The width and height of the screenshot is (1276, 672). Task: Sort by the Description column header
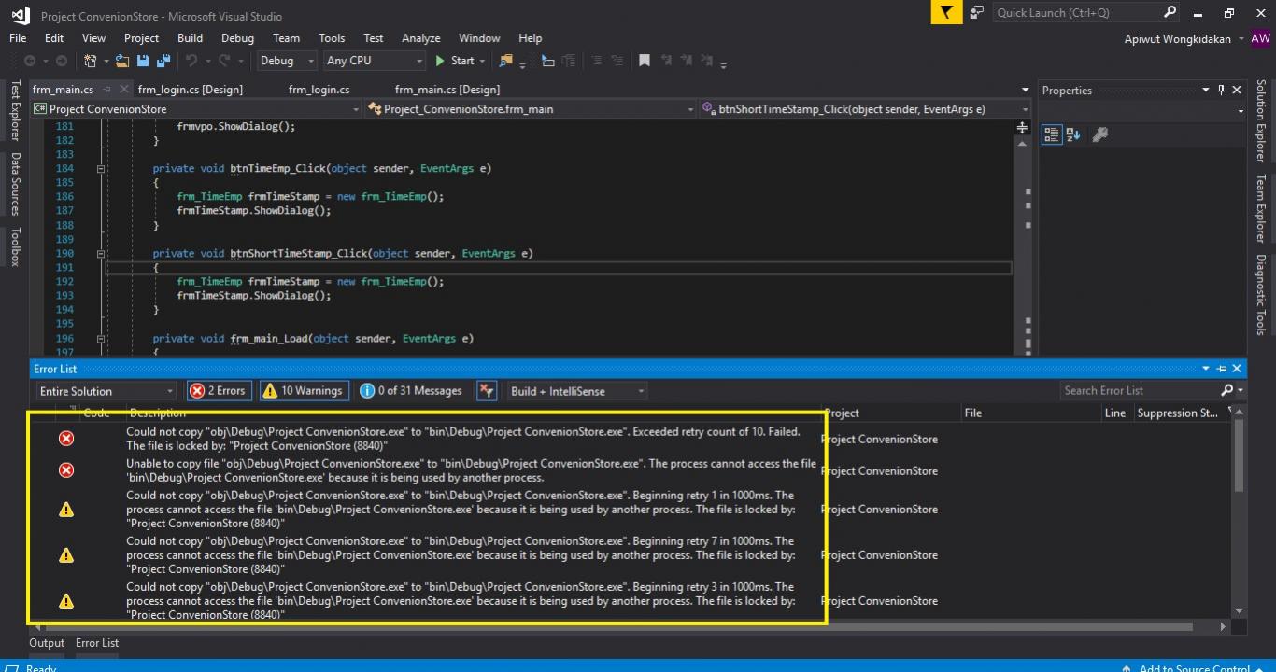(x=157, y=413)
